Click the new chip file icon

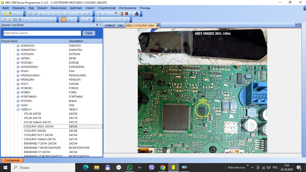point(4,14)
